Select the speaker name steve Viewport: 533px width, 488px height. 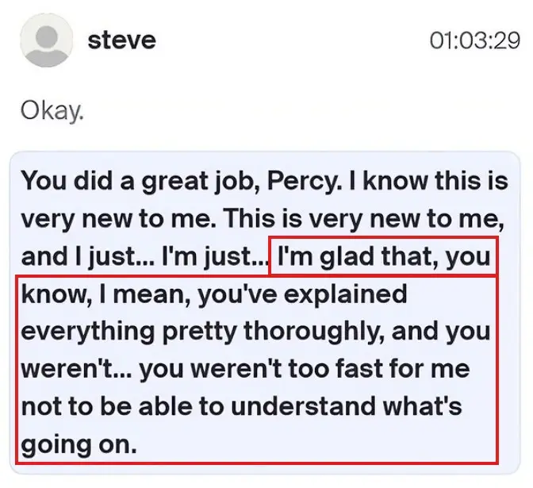pyautogui.click(x=121, y=40)
